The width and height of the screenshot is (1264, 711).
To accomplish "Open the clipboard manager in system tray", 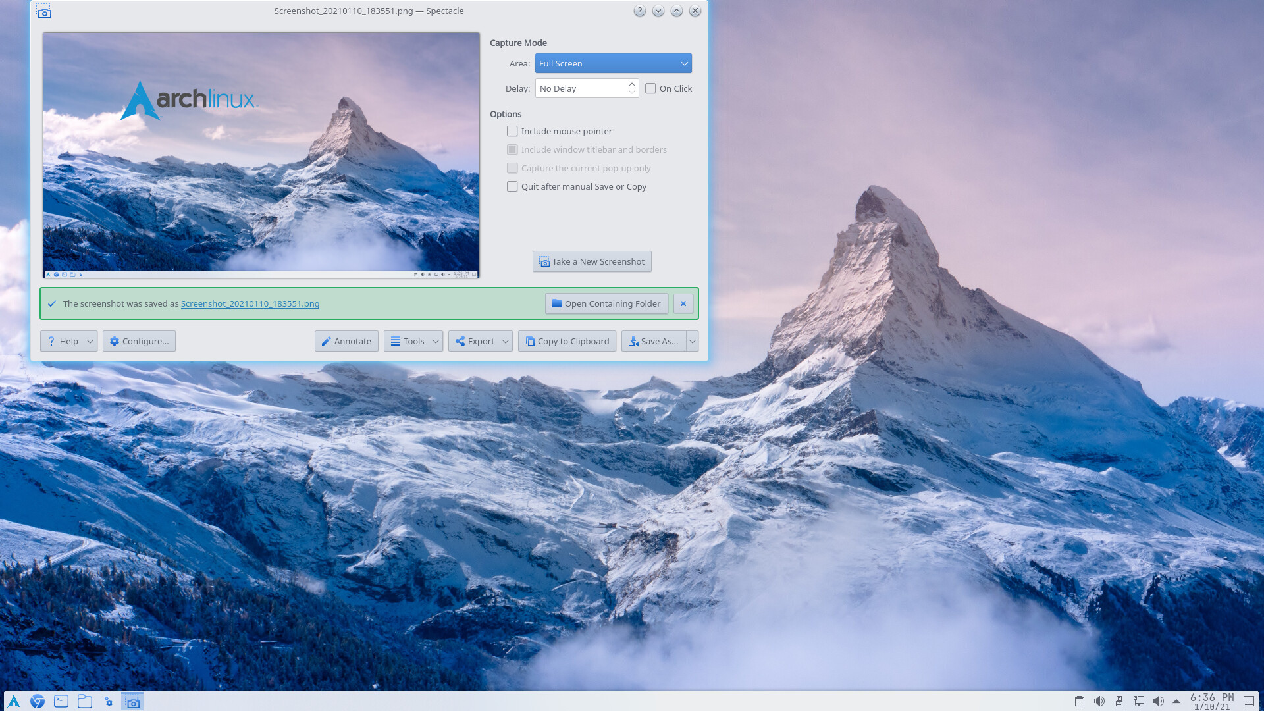I will pyautogui.click(x=1080, y=702).
